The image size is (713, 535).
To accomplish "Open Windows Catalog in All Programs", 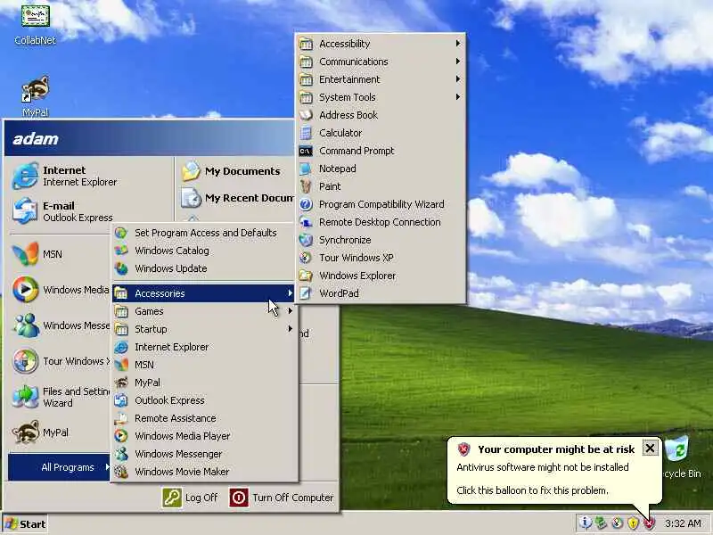I will 204,251.
